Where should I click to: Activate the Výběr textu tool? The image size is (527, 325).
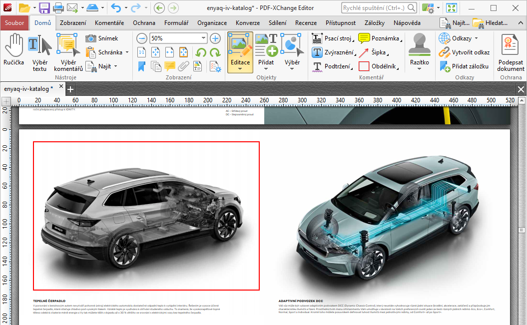point(39,53)
